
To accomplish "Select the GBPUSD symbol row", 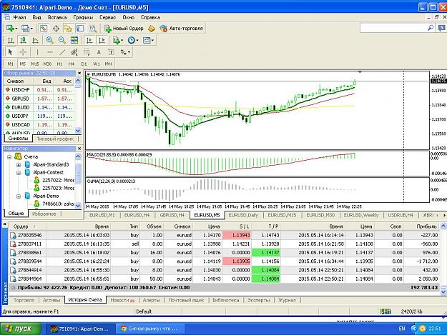I will pos(39,99).
